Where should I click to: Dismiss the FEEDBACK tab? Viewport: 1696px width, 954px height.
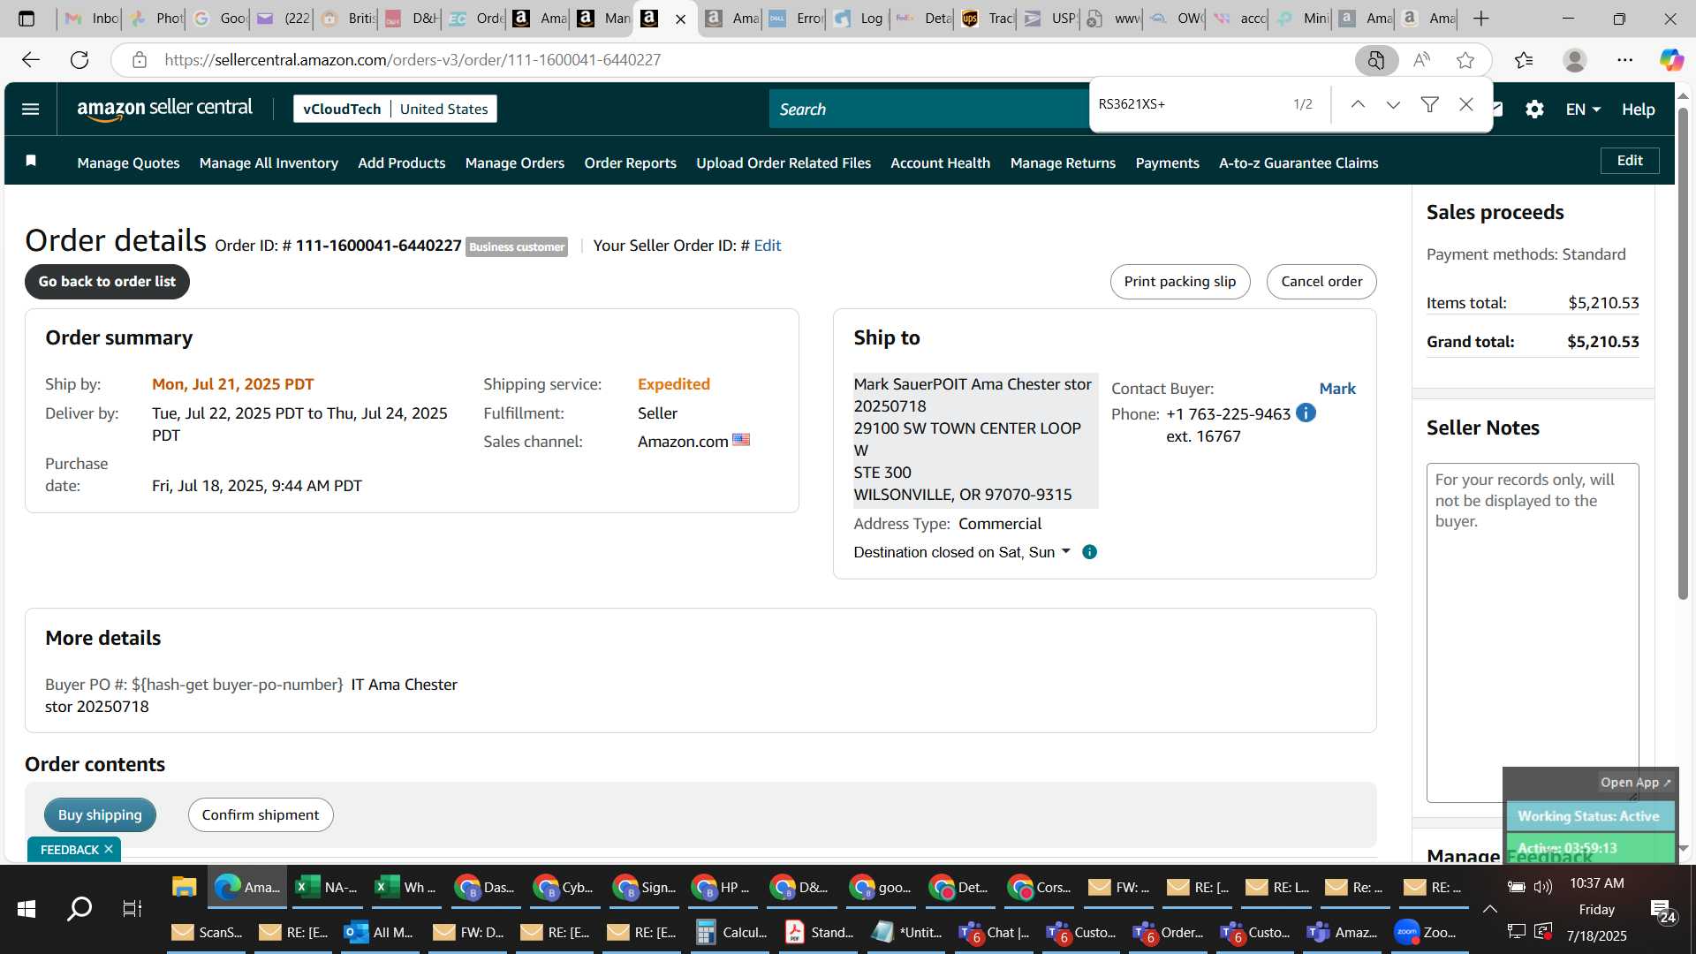(109, 849)
